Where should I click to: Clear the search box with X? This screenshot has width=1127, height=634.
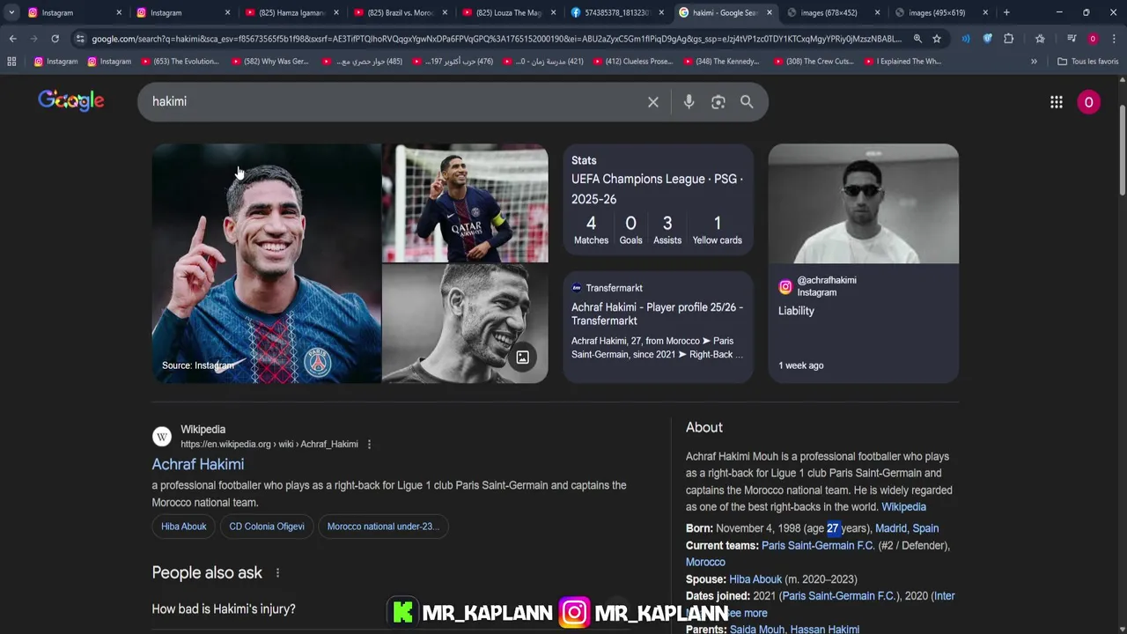[653, 102]
